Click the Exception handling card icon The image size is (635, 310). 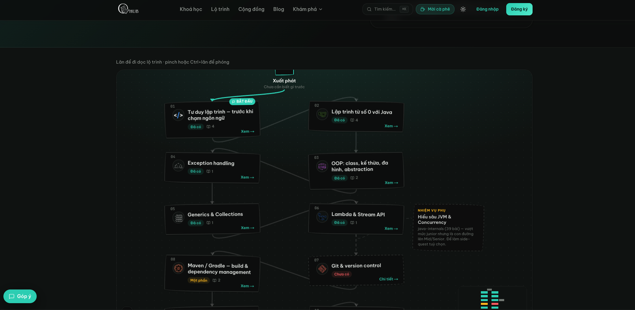178,166
